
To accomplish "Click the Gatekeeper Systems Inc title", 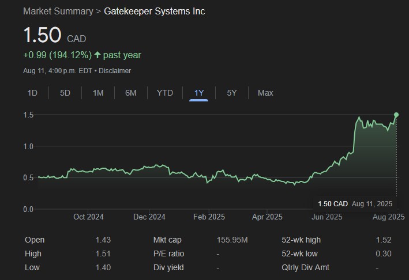I will (154, 12).
